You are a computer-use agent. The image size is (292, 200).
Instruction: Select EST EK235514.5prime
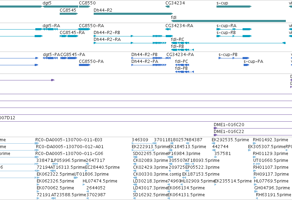pos(233,181)
